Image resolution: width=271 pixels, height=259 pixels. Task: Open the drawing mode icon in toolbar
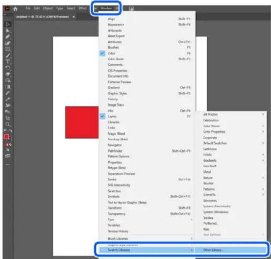8,150
